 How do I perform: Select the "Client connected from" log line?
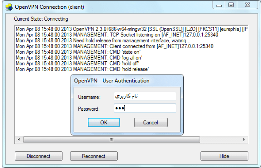(x=115, y=46)
